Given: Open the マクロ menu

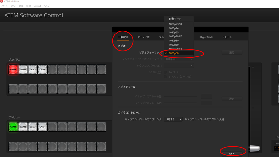Looking at the screenshot, I should (x=13, y=6).
